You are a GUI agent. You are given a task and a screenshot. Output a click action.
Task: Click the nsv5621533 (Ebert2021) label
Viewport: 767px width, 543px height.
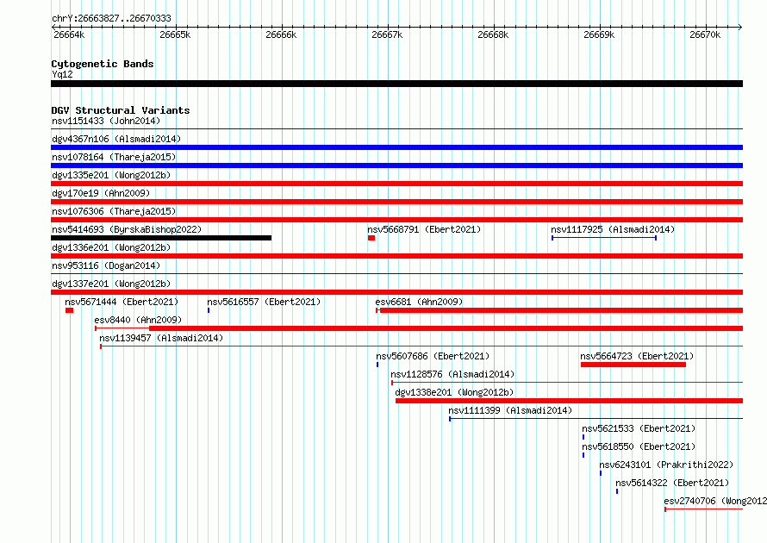(x=639, y=428)
